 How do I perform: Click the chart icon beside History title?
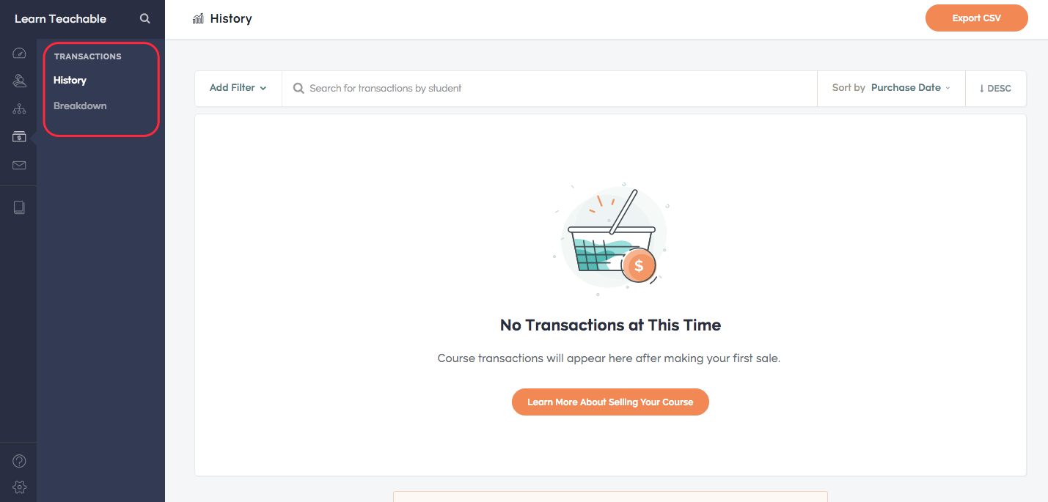[198, 18]
